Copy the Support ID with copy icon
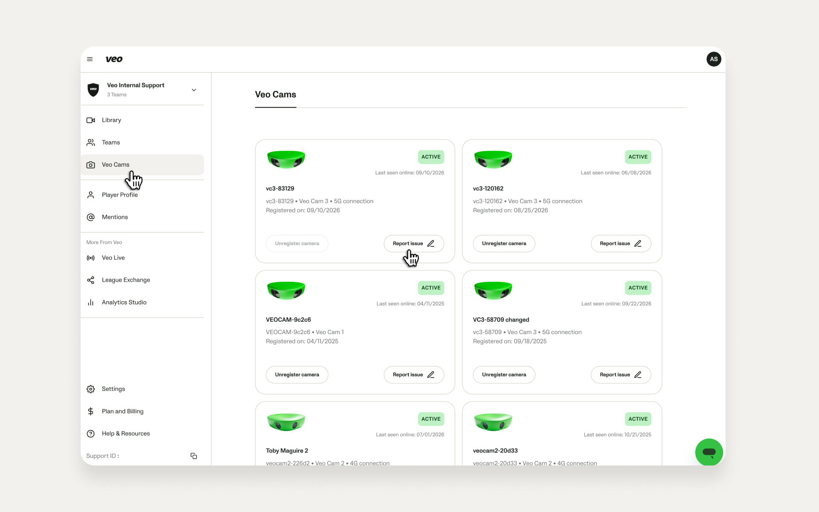This screenshot has width=819, height=512. point(194,456)
